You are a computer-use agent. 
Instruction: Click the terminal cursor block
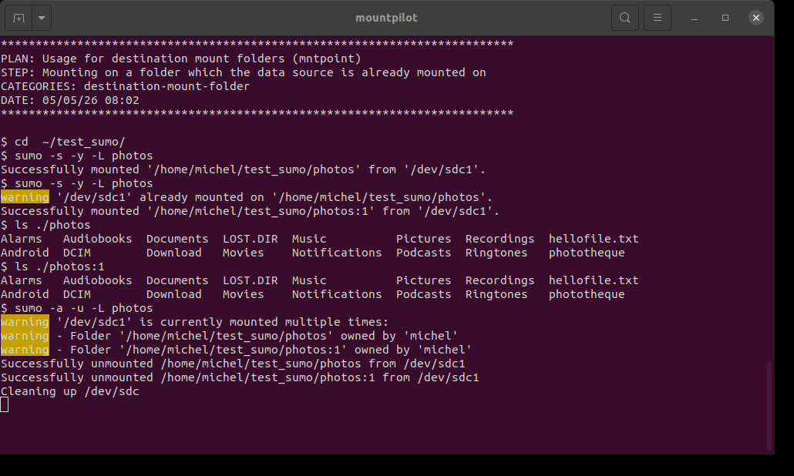[x=5, y=404]
